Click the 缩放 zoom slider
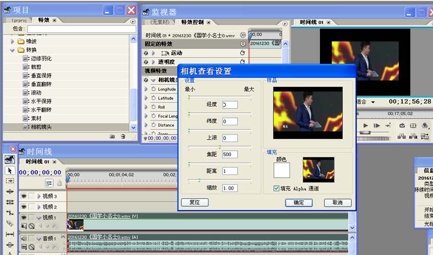 [220, 180]
